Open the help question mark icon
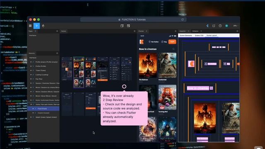This screenshot has width=265, height=149. coord(220,26)
